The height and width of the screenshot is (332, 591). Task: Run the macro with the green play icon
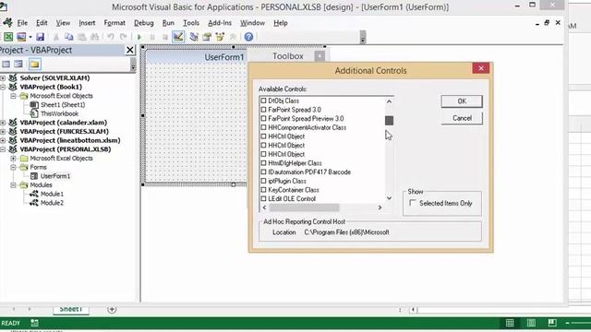[x=139, y=37]
